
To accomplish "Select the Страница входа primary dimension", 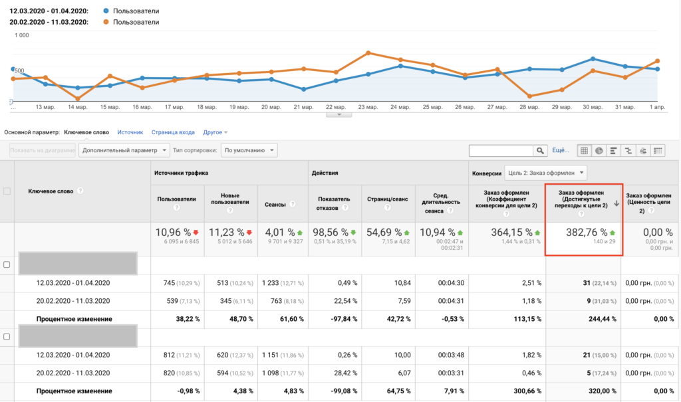I will tap(173, 132).
